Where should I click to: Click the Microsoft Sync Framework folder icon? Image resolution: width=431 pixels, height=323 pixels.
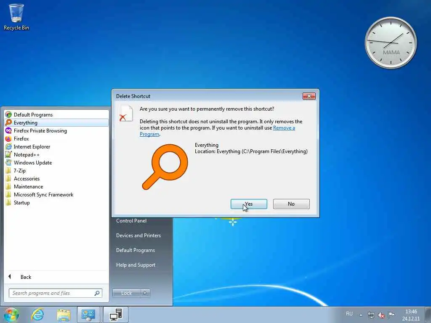tap(8, 194)
